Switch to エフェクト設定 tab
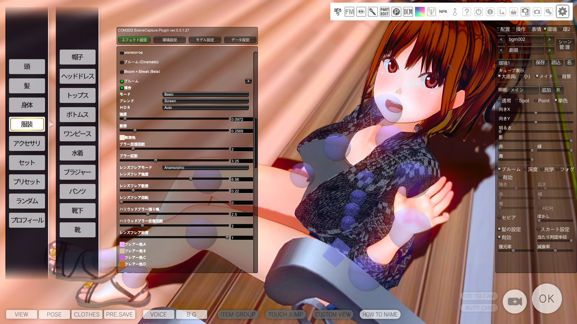577x324 pixels. pyautogui.click(x=135, y=40)
